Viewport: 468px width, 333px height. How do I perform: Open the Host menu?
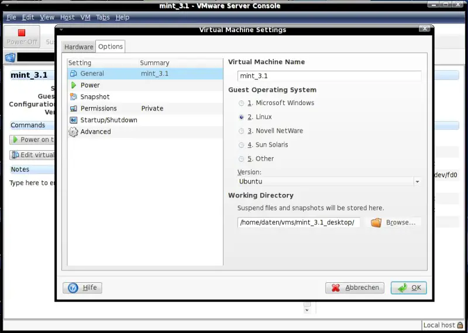tap(67, 18)
